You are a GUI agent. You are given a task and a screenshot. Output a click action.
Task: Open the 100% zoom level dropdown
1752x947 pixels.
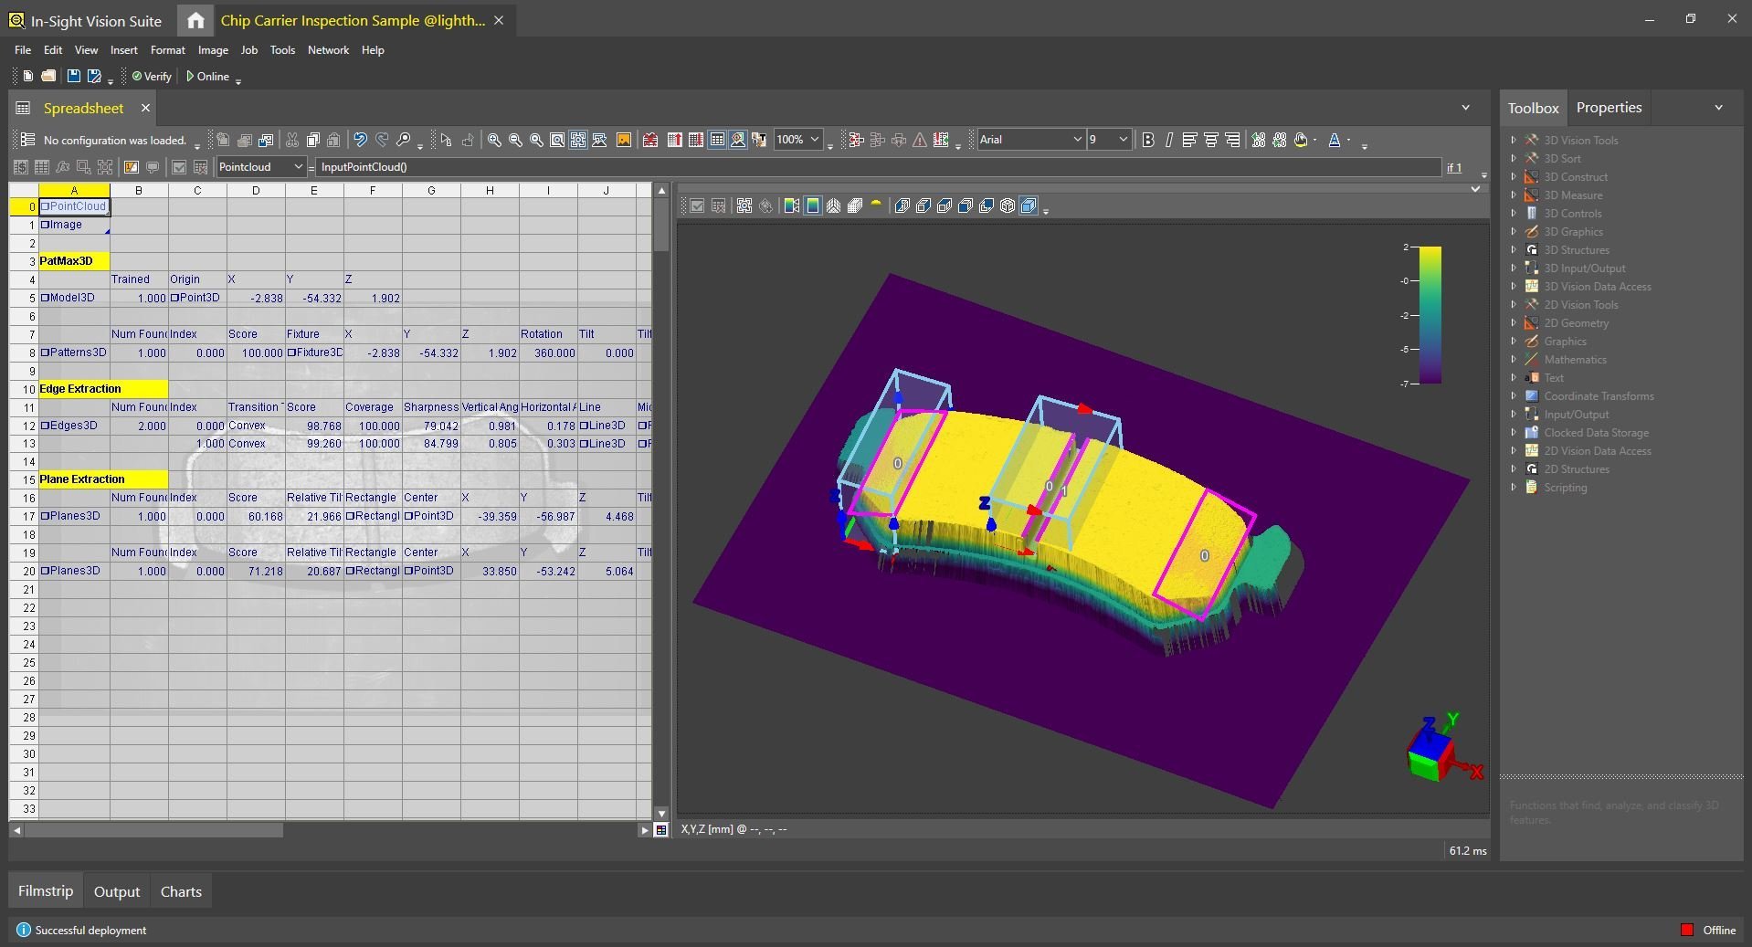[814, 140]
